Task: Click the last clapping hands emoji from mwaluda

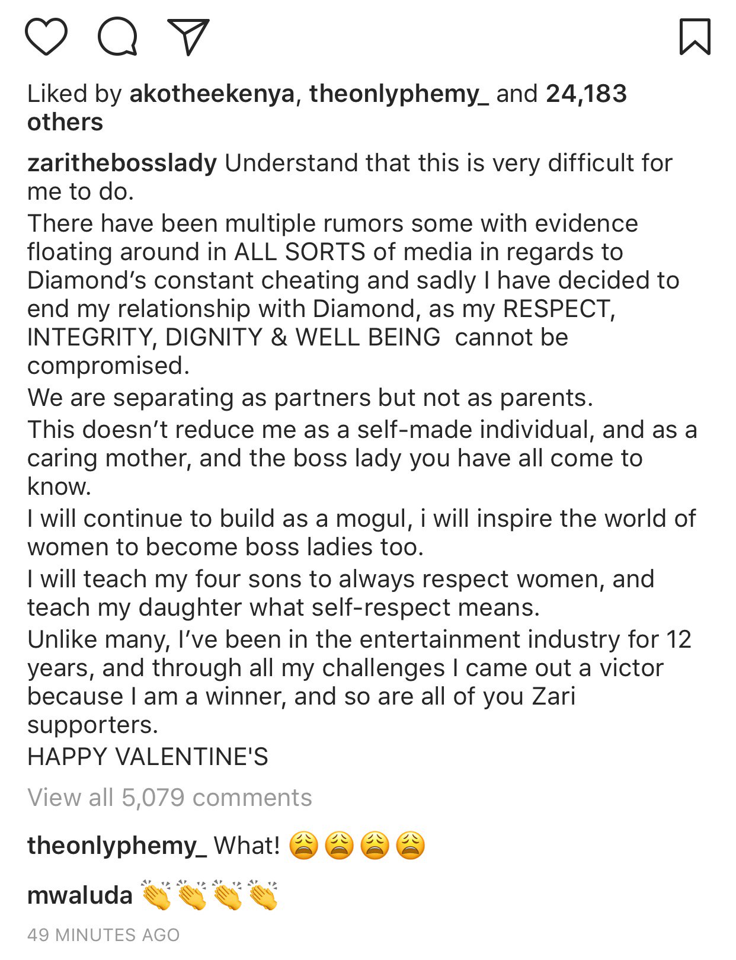Action: [263, 895]
